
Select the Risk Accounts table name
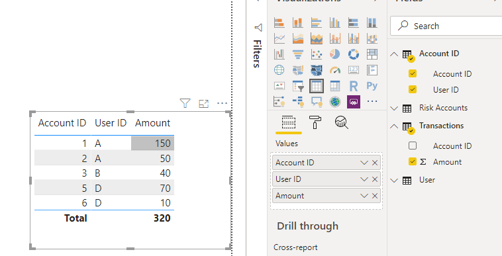[444, 108]
